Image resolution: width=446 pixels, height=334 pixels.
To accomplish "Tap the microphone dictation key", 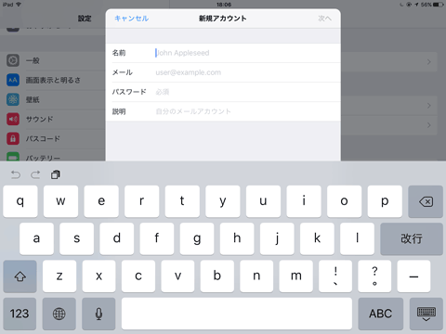I will pyautogui.click(x=98, y=314).
